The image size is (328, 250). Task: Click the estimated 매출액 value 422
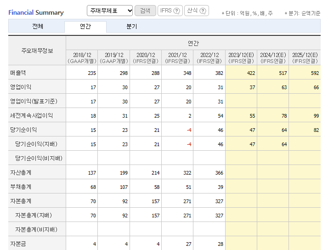point(251,73)
